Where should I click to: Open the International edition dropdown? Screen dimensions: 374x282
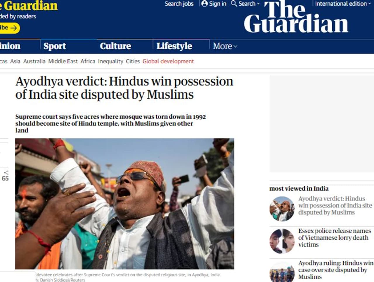[x=343, y=4]
